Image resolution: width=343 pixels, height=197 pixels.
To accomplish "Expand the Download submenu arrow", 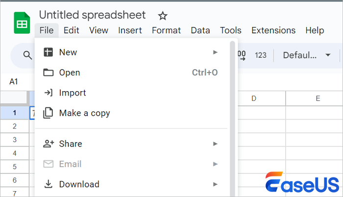I will [215, 184].
